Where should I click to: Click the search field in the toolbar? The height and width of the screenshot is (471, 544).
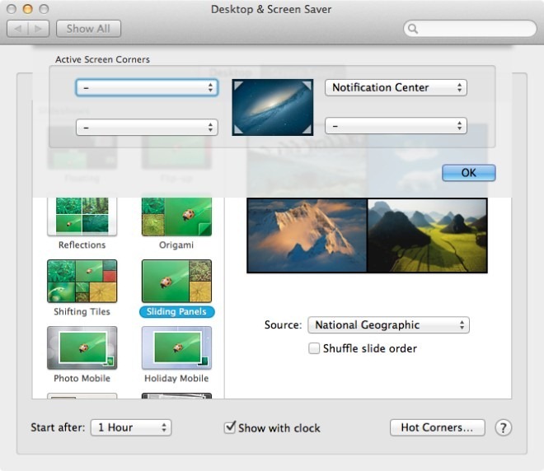(470, 29)
